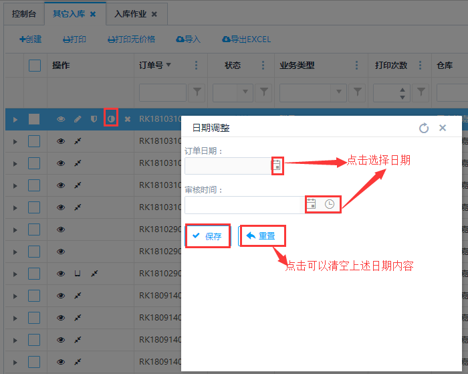Click the pencil edit icon in selected row
Image resolution: width=468 pixels, height=374 pixels.
click(78, 119)
